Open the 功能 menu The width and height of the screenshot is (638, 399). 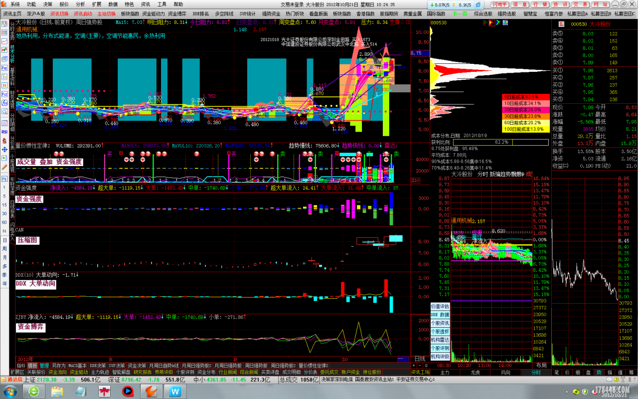click(x=31, y=4)
